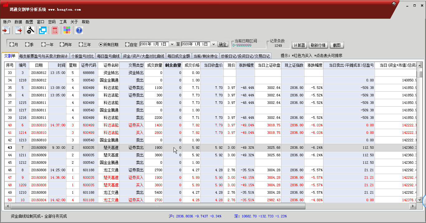Switch to the 交割单 tab
426x223 pixels.
[x=10, y=56]
